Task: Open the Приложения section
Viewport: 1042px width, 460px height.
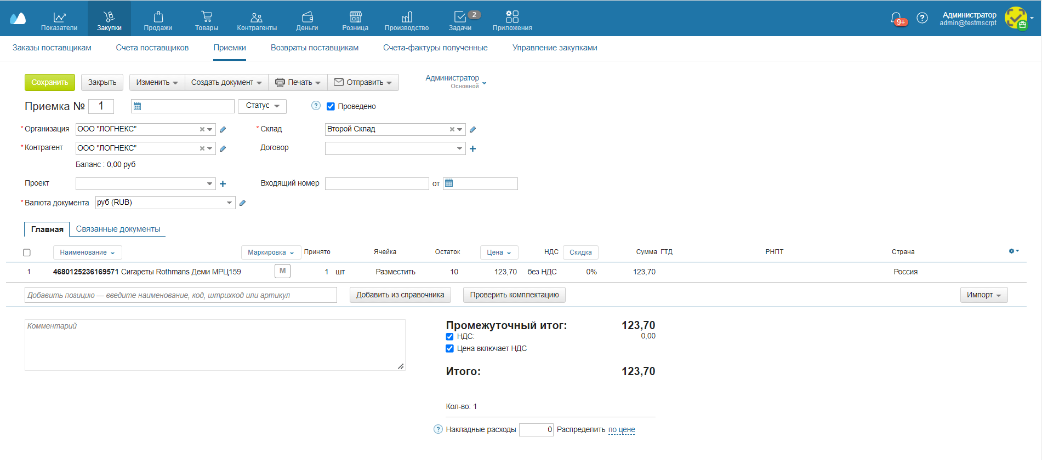Action: click(x=512, y=21)
